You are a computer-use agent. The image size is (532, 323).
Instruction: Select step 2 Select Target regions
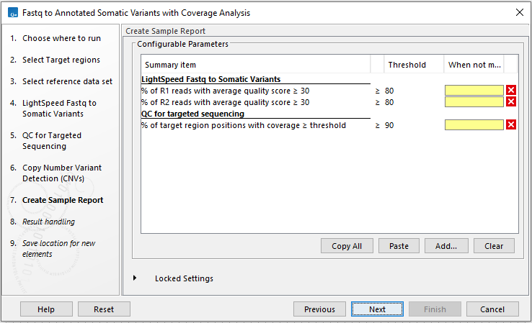click(x=61, y=60)
